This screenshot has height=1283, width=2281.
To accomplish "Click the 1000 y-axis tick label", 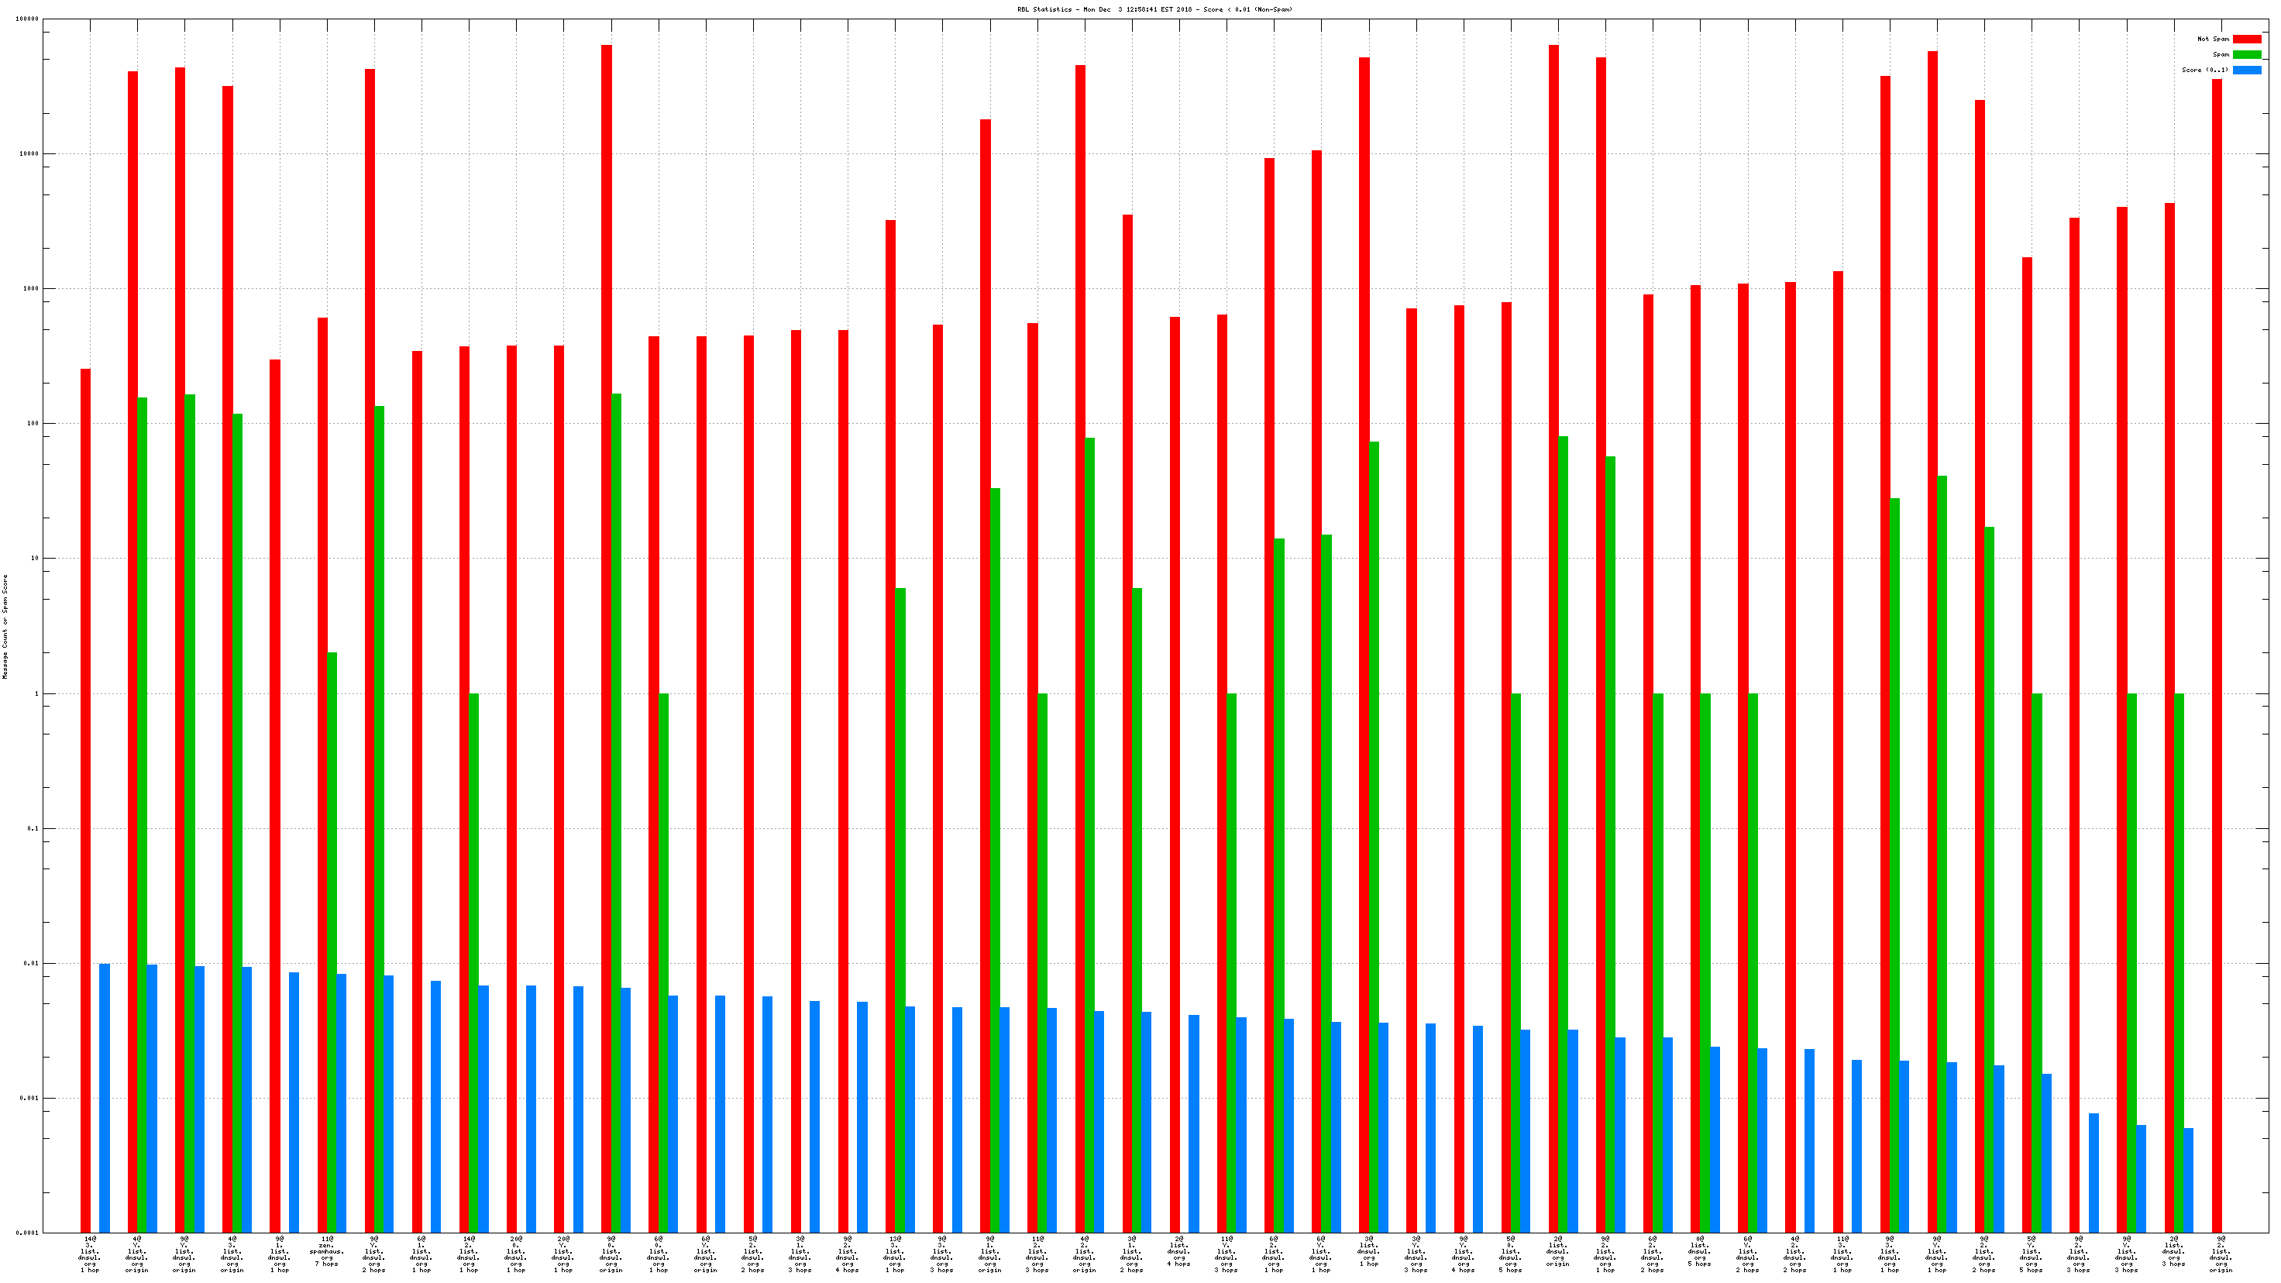I will 31,289.
